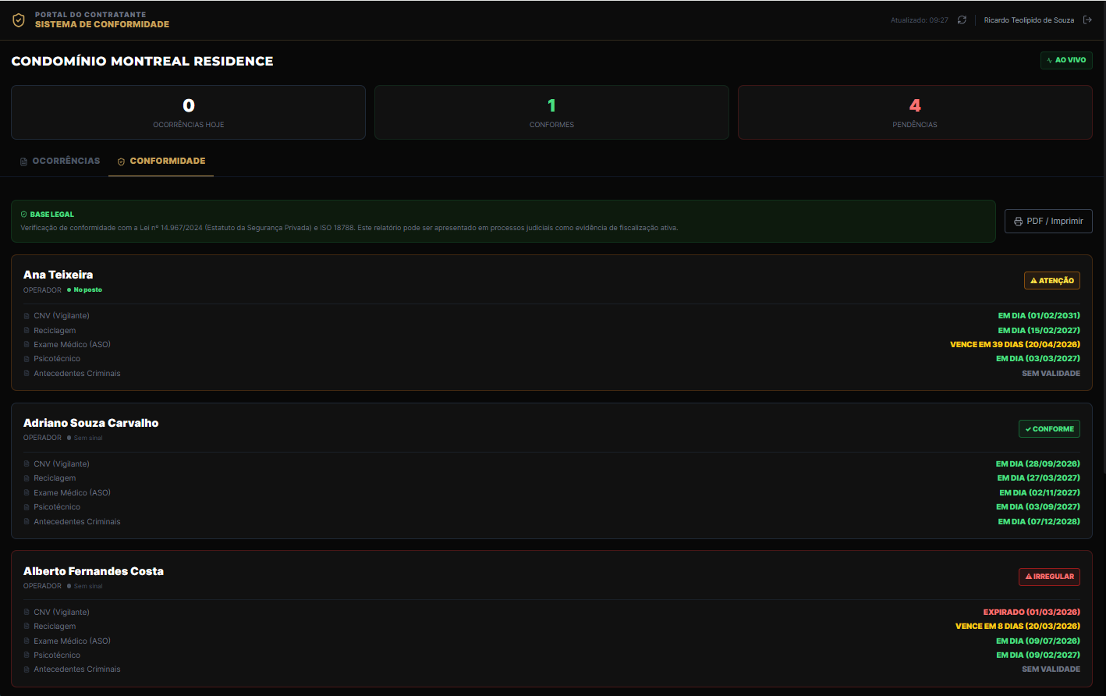Open the Pendências counter card
The height and width of the screenshot is (696, 1106).
point(915,112)
